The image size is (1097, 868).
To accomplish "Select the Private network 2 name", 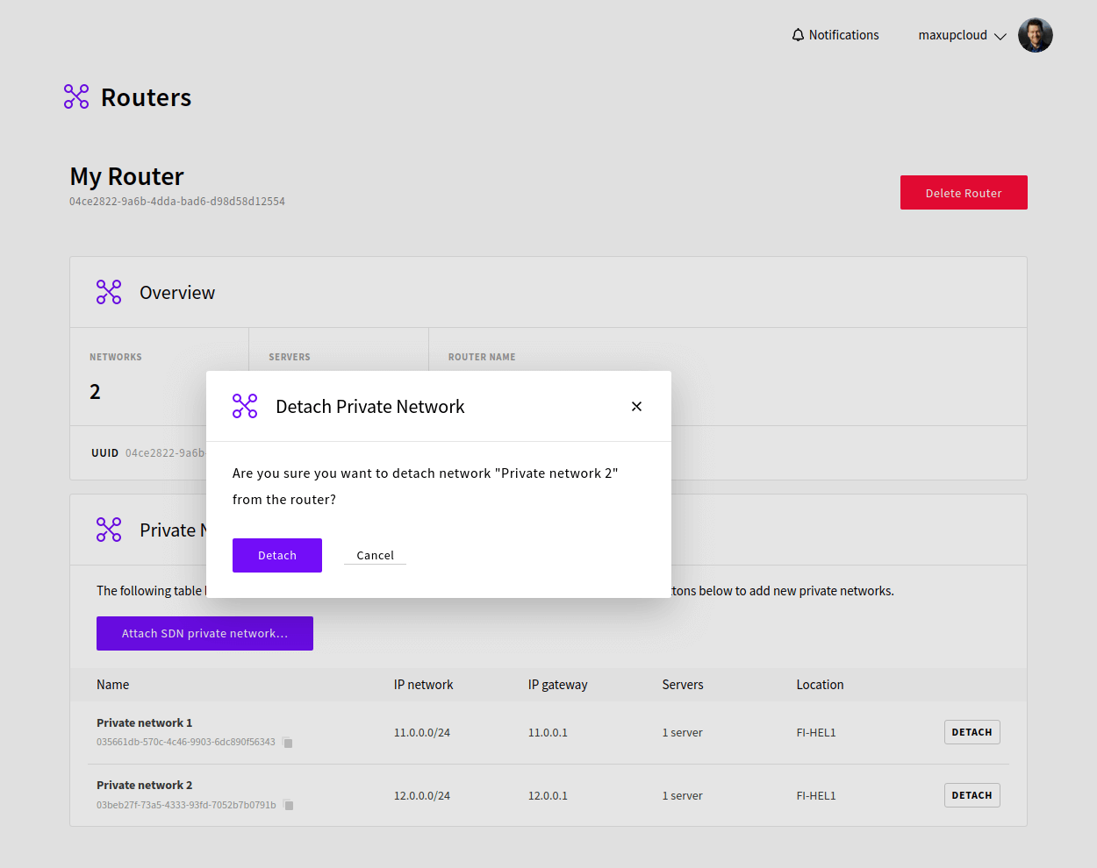I will click(144, 785).
